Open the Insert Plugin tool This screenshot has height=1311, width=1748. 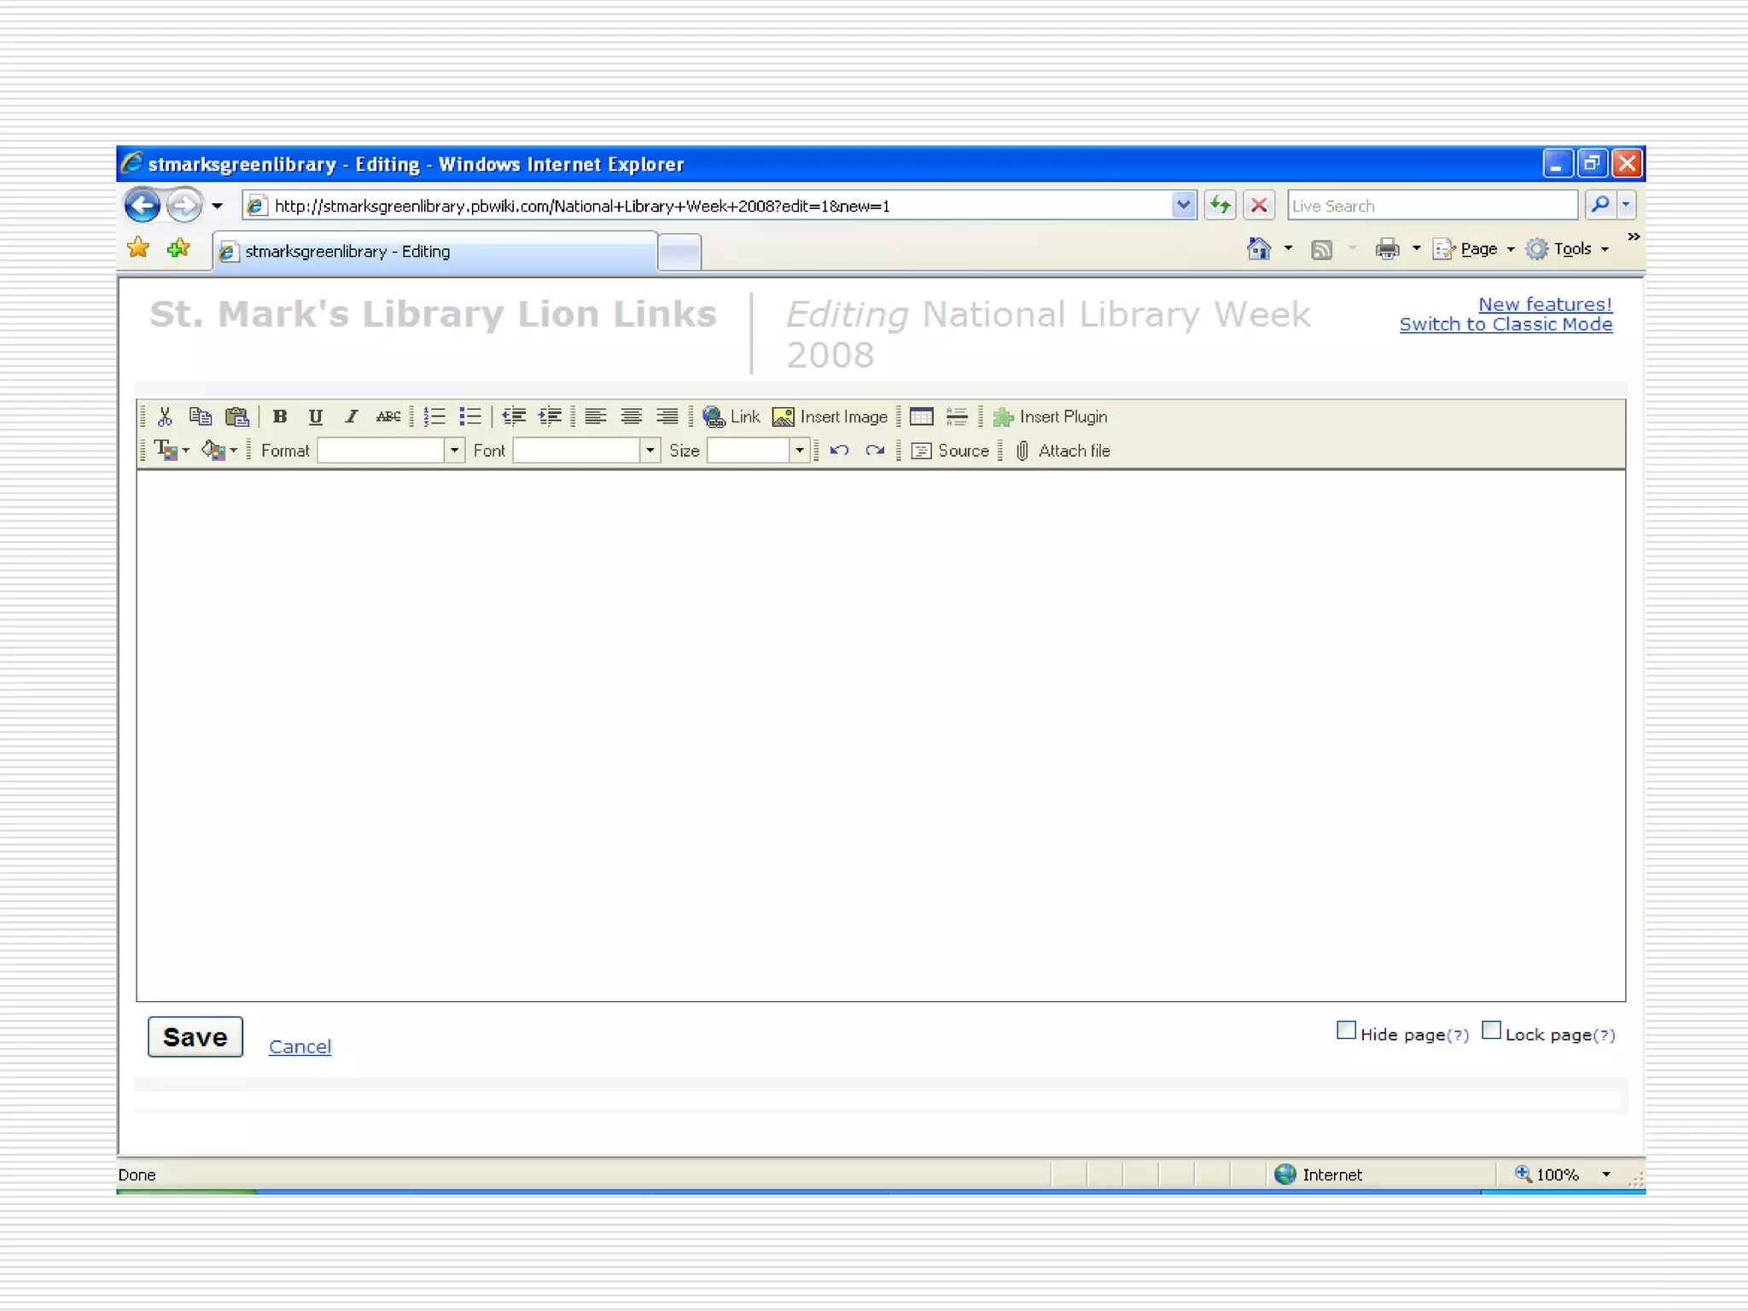(x=1051, y=417)
